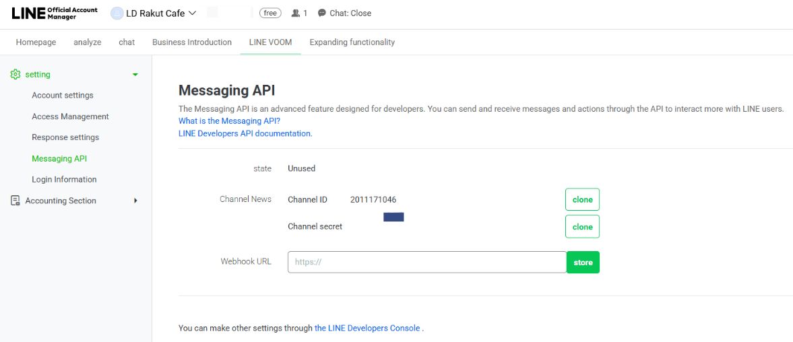Click the LINE Official Account Manager logo
The height and width of the screenshot is (342, 793).
(55, 13)
